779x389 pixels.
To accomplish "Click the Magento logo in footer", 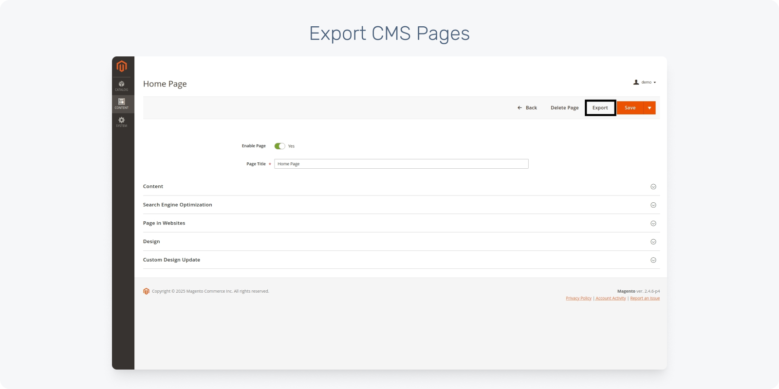I will click(146, 291).
